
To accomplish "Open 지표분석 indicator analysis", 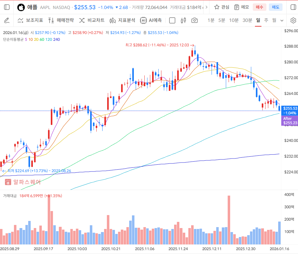I will (122, 20).
